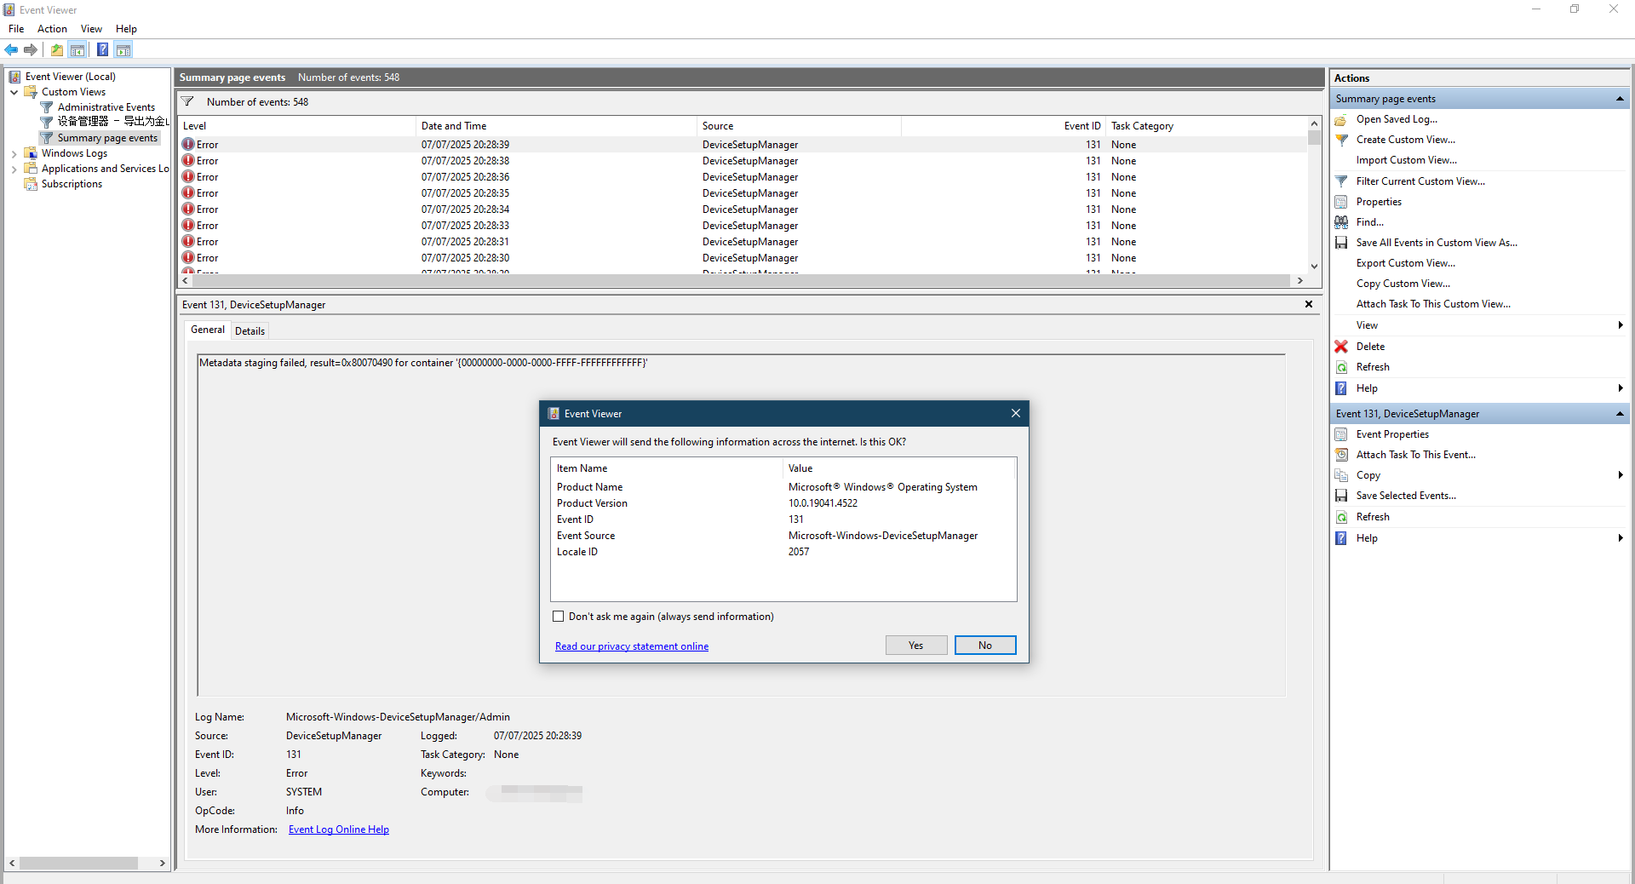Click the Find binoculars icon
The width and height of the screenshot is (1635, 884).
[1341, 222]
